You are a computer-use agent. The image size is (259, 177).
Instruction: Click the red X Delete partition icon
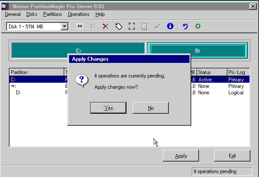pos(106,26)
